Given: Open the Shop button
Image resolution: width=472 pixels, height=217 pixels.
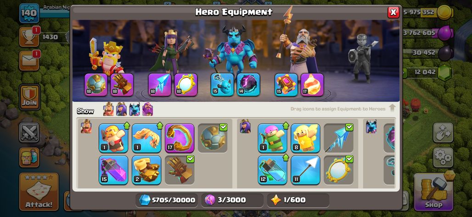Looking at the screenshot, I should click(x=433, y=192).
